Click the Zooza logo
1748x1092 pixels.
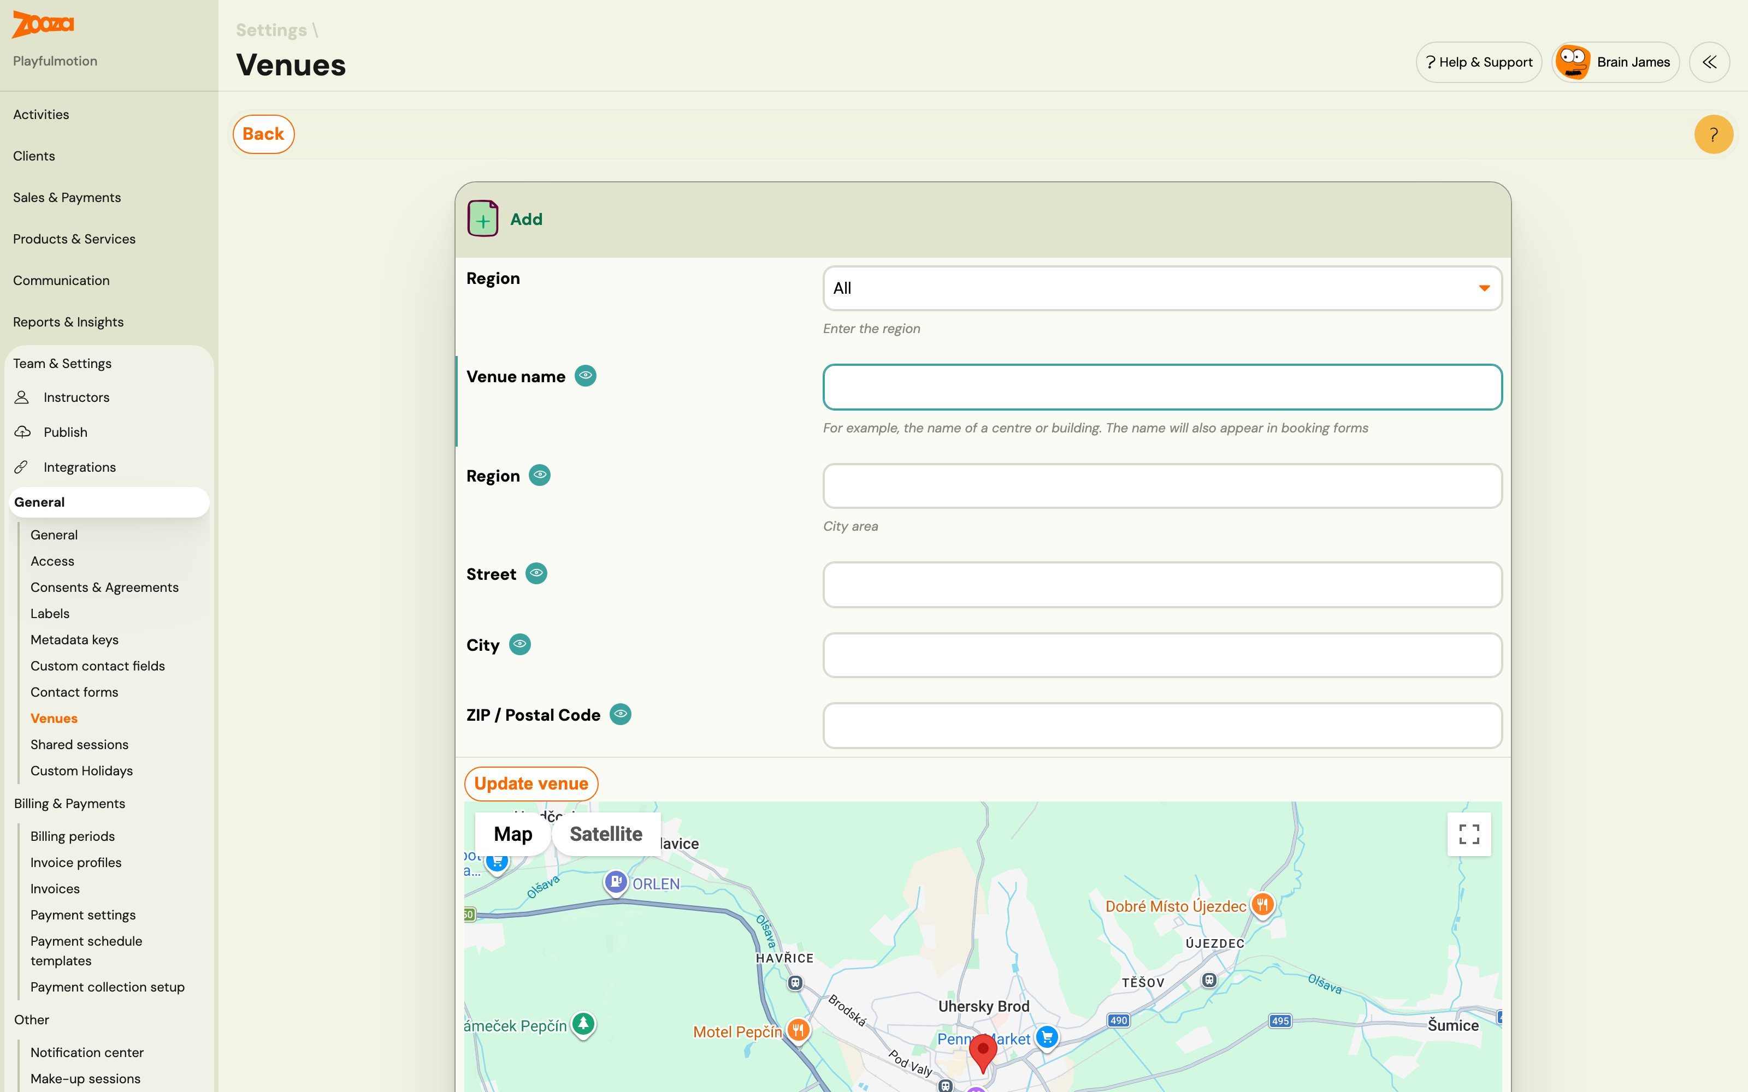[x=43, y=25]
